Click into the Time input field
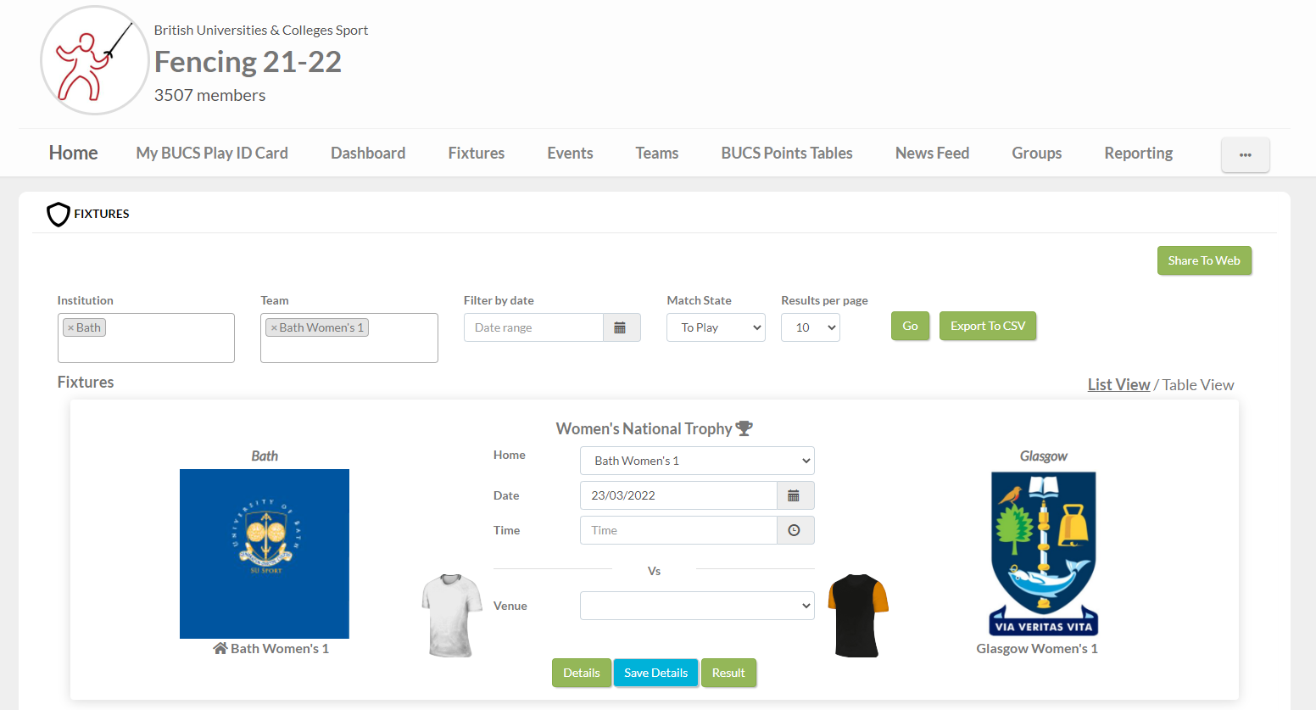Image resolution: width=1316 pixels, height=710 pixels. [678, 530]
